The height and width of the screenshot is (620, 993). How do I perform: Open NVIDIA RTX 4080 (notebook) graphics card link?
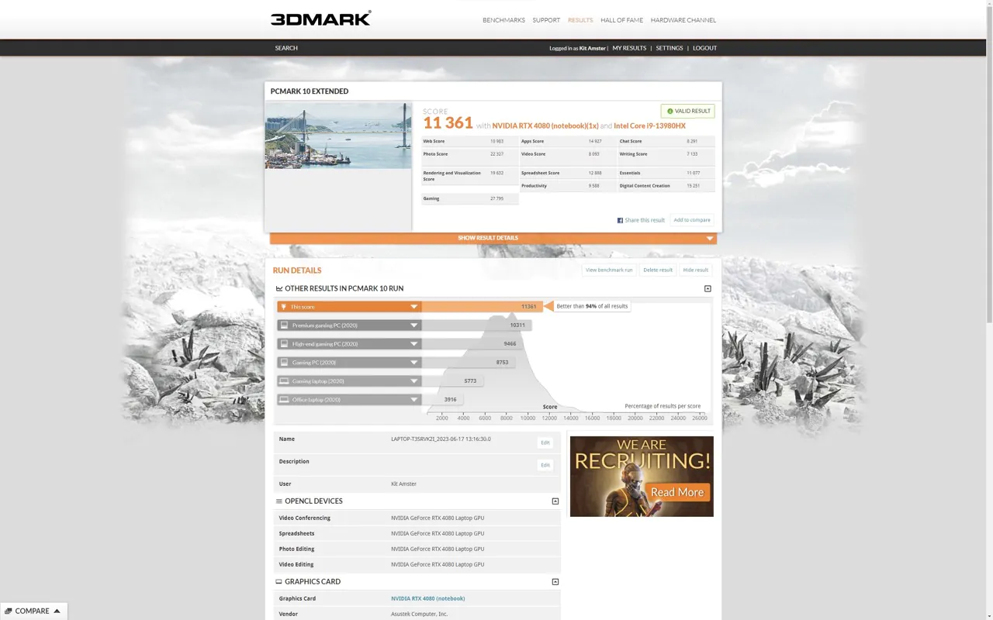[x=428, y=598]
